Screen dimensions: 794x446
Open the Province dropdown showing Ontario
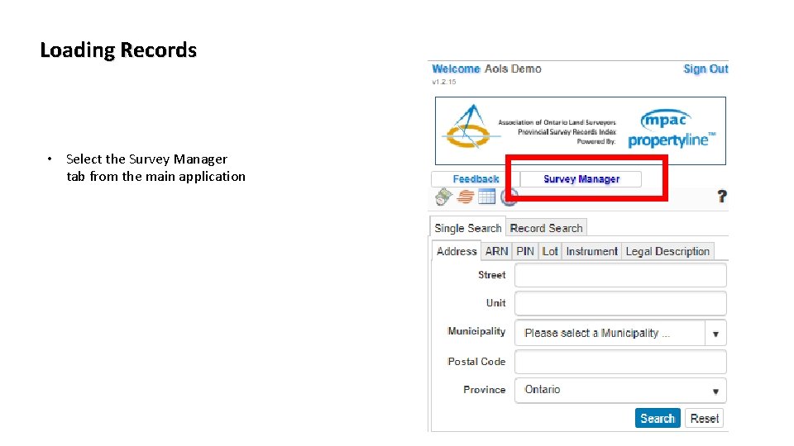[x=620, y=390]
